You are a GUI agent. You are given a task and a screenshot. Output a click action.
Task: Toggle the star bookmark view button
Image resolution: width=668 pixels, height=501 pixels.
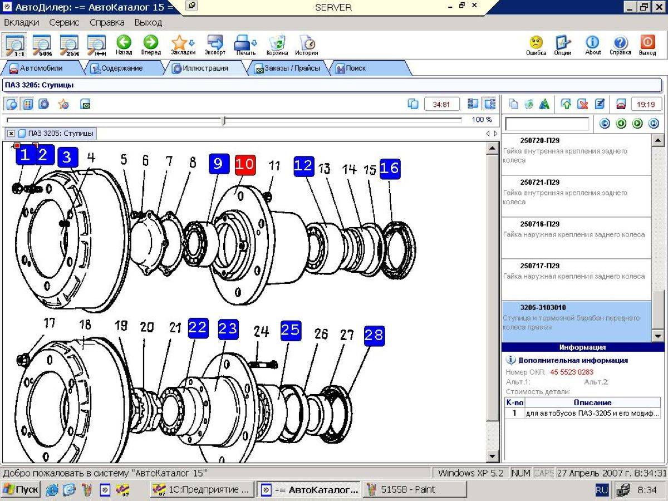click(63, 104)
